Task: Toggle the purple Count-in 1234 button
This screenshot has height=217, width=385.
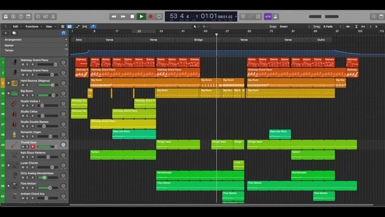Action: coord(268,16)
